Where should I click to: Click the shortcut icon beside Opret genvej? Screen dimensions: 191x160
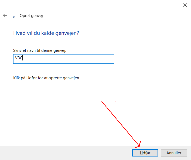tap(14, 17)
